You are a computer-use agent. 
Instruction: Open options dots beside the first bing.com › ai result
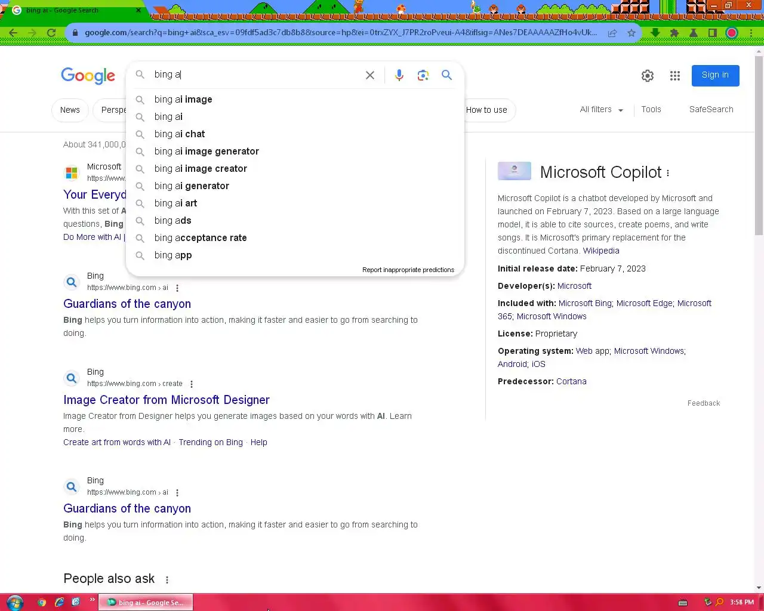coord(177,288)
